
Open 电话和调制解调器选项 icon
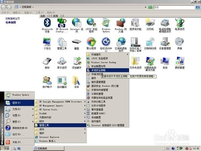coord(165,25)
